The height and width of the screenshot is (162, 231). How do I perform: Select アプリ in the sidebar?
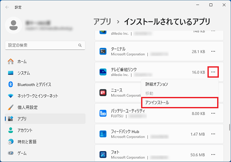(45, 119)
